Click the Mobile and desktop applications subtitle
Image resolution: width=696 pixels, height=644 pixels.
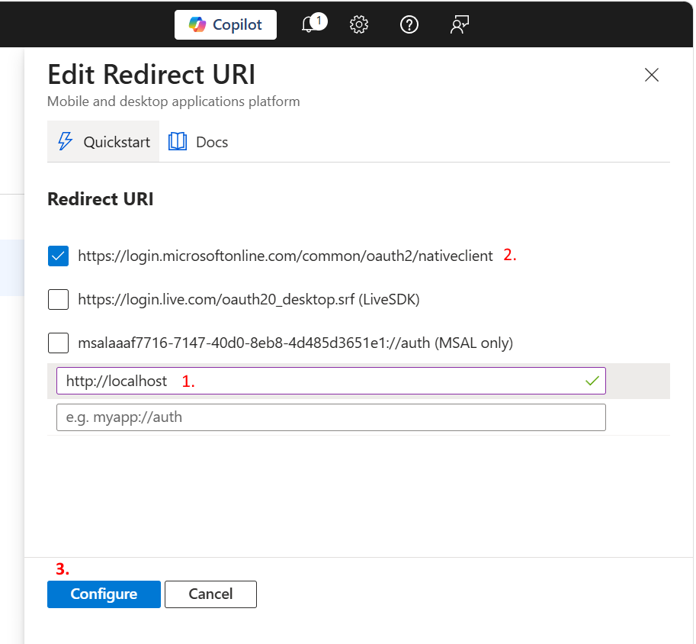174,101
